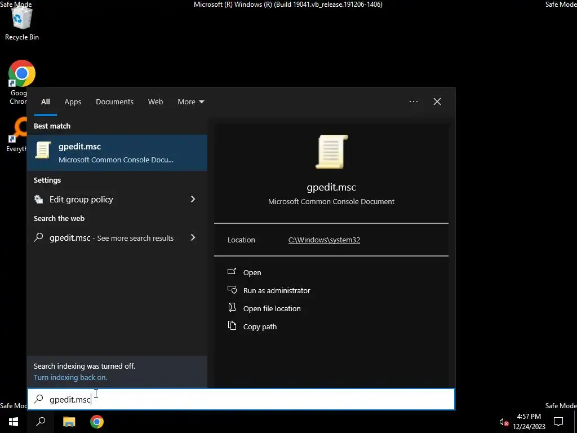The height and width of the screenshot is (433, 577).
Task: Click the gpedit.msc best match result
Action: click(x=117, y=152)
